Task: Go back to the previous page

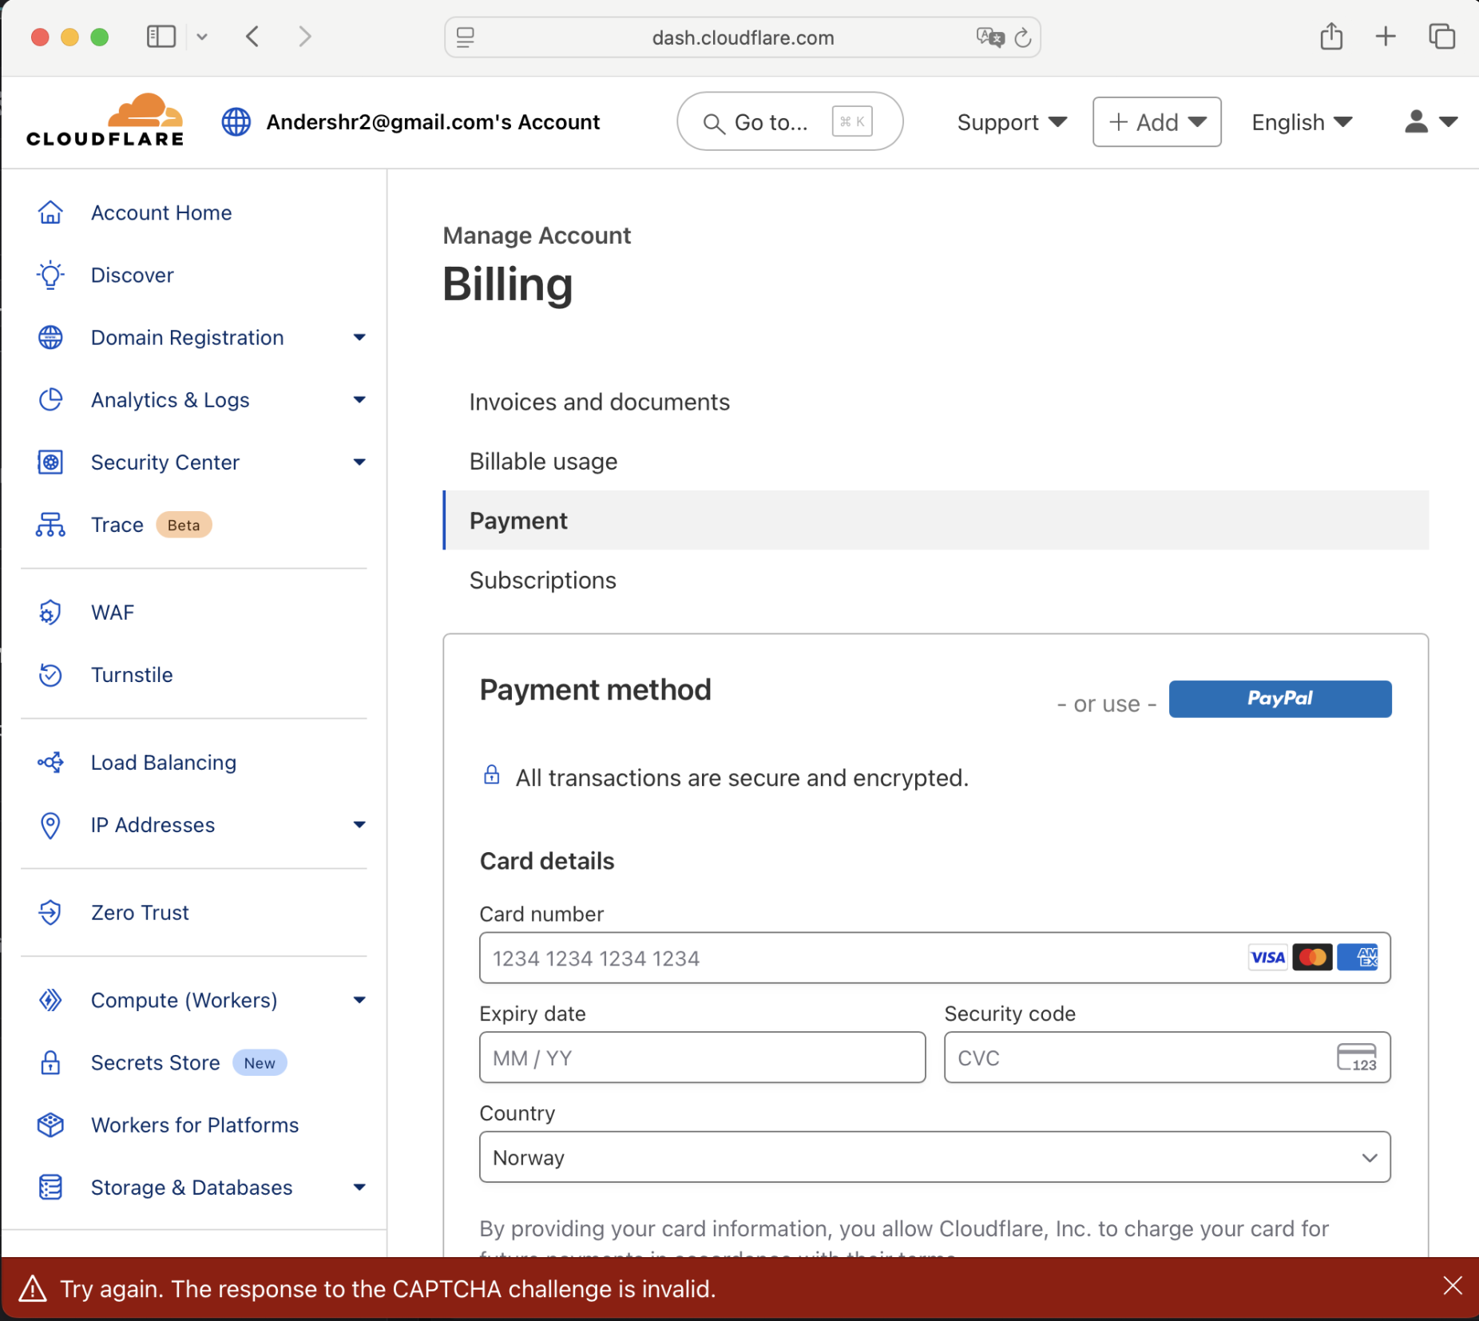Action: (252, 36)
